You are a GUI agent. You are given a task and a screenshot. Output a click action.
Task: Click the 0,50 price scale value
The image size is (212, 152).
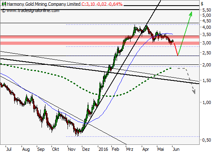click(x=206, y=140)
